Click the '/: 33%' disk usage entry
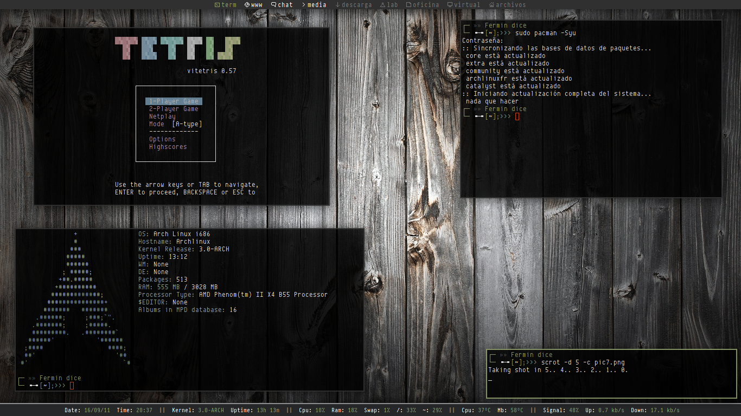 (406, 410)
